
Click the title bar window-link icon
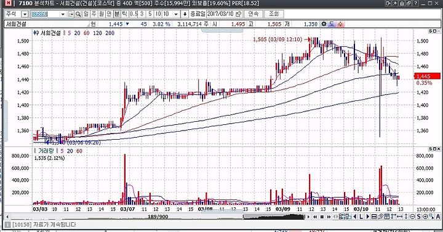pyautogui.click(x=388, y=3)
